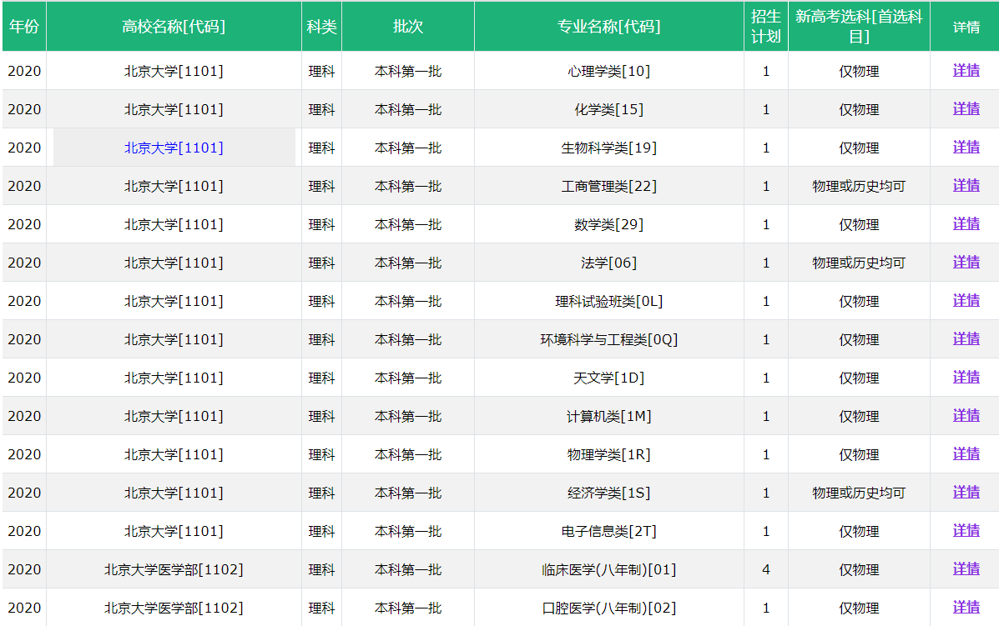This screenshot has width=999, height=626.
Task: Click 详情 in the 天文学[1D] row
Action: (x=966, y=378)
